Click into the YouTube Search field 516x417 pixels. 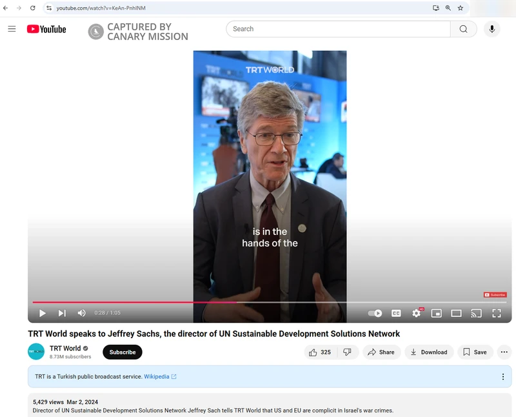tap(338, 29)
